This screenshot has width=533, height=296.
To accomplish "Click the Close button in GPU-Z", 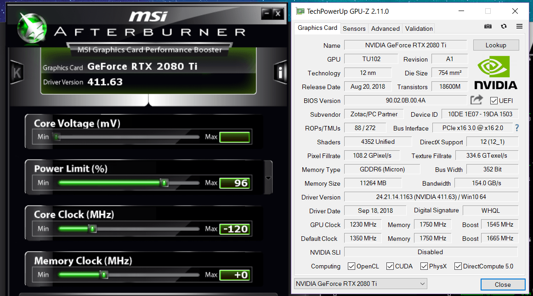I will click(x=502, y=285).
